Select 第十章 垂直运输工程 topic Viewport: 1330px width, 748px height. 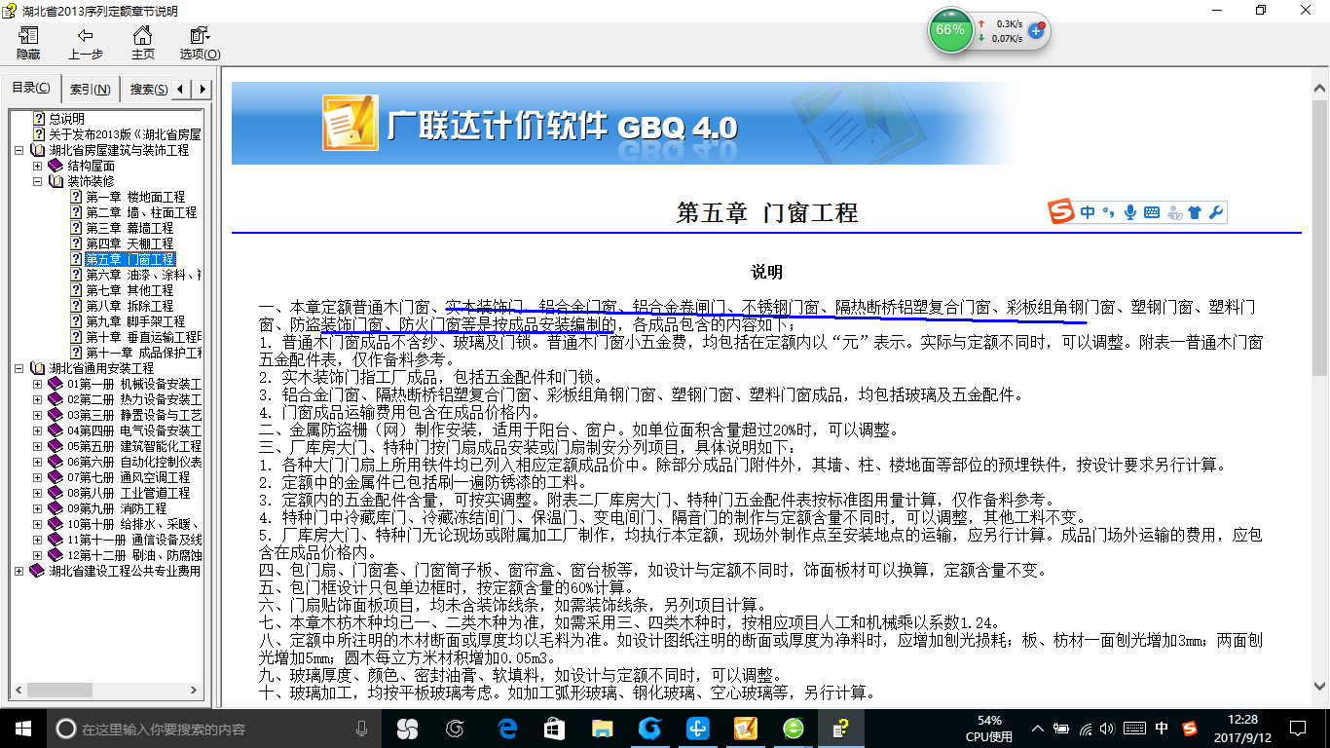point(143,337)
